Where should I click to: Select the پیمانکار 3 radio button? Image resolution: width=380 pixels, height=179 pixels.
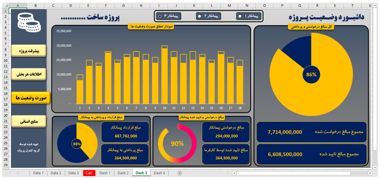pyautogui.click(x=159, y=16)
